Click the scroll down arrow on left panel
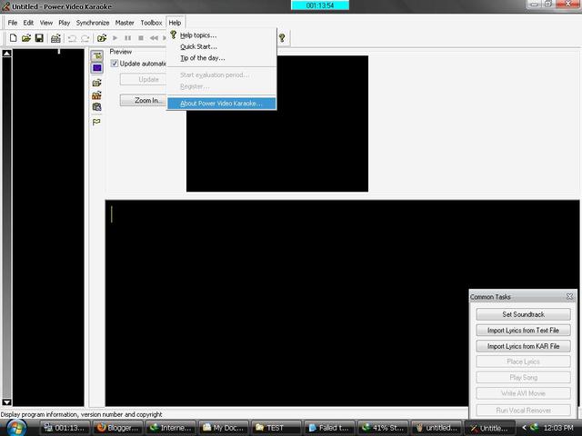Image resolution: width=582 pixels, height=436 pixels. (x=6, y=402)
